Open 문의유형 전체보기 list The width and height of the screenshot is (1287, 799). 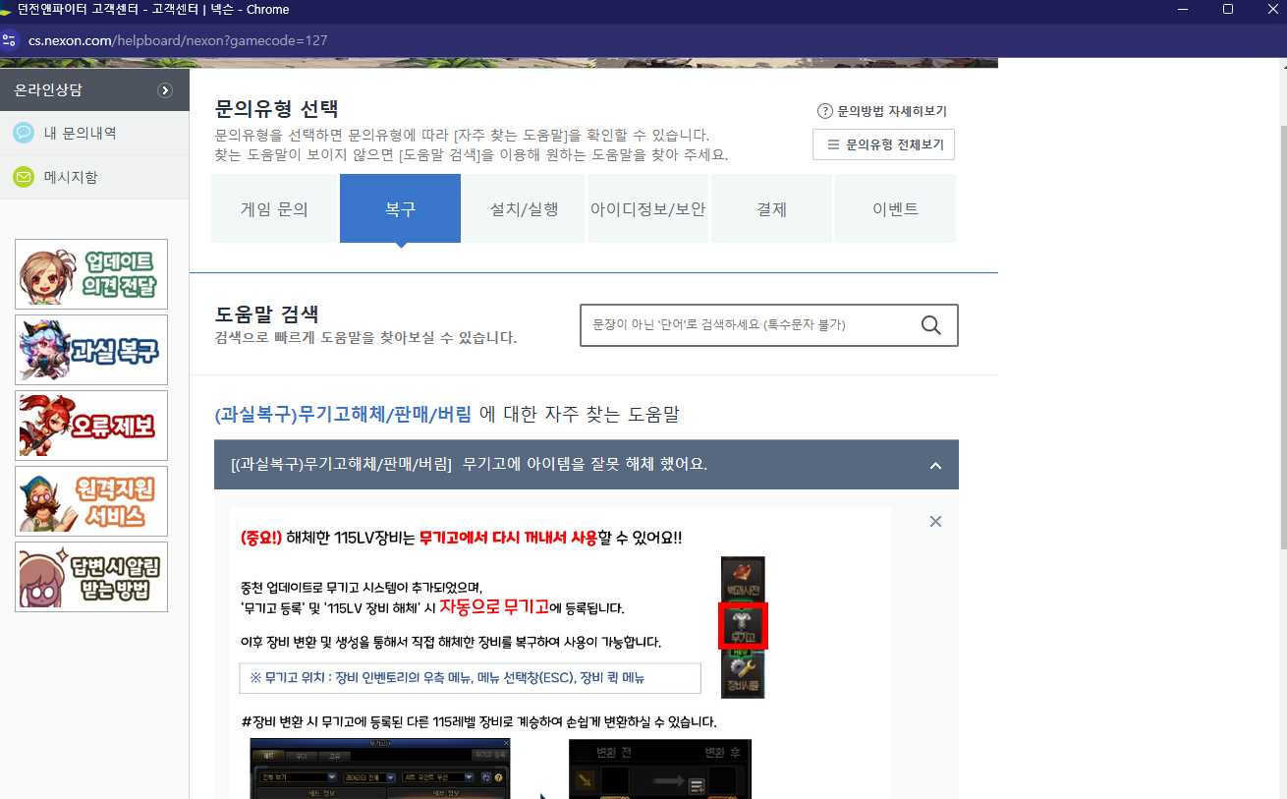(883, 144)
